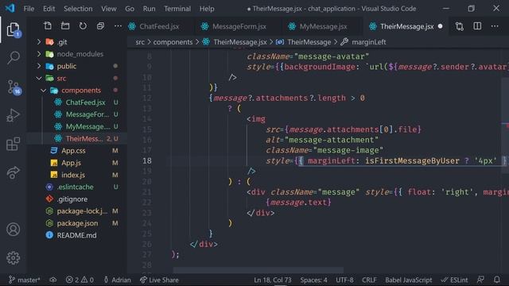Split the editor to the right
This screenshot has width=509, height=286.
[477, 26]
